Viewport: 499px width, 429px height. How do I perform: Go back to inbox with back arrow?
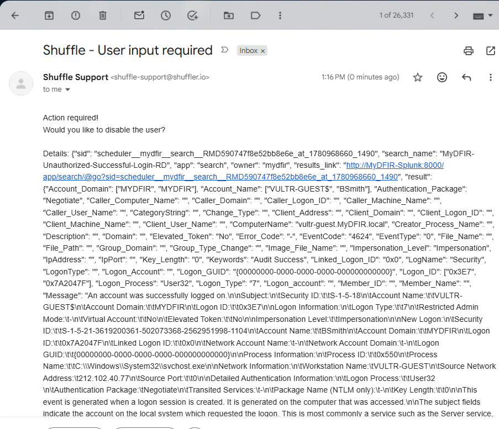coord(15,15)
